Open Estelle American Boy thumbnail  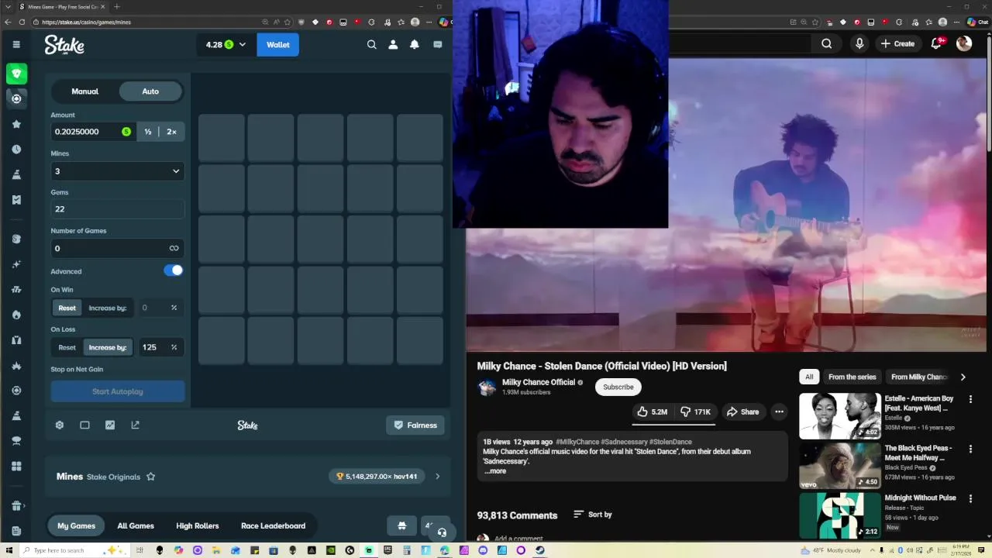click(x=840, y=415)
